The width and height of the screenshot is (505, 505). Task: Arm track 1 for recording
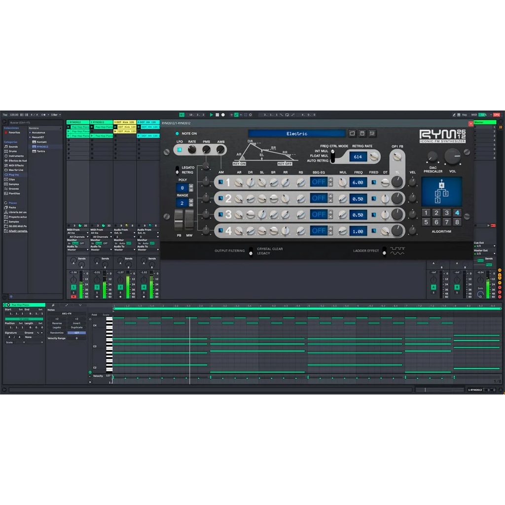(x=73, y=296)
